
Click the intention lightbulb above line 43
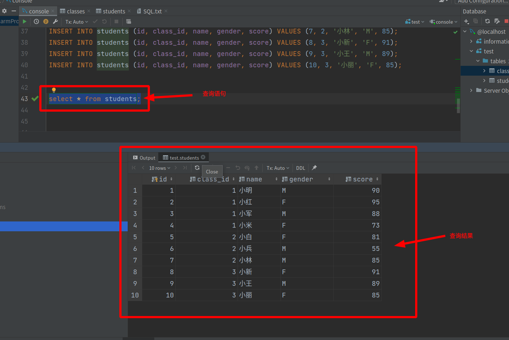(54, 90)
